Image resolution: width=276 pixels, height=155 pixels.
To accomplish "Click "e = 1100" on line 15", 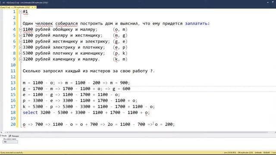I will pyautogui.click(x=33, y=95).
